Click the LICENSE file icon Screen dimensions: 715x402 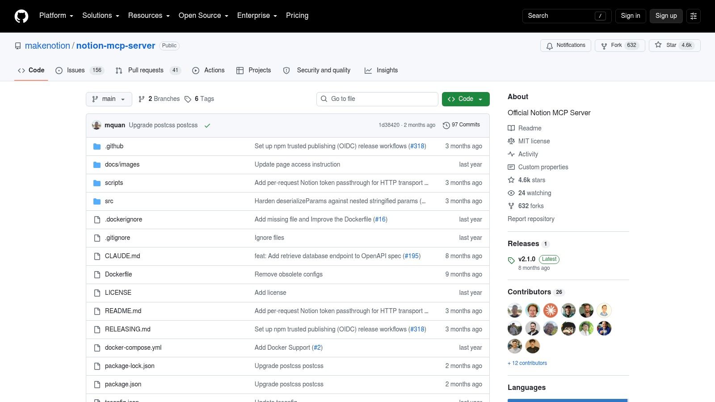pos(97,293)
